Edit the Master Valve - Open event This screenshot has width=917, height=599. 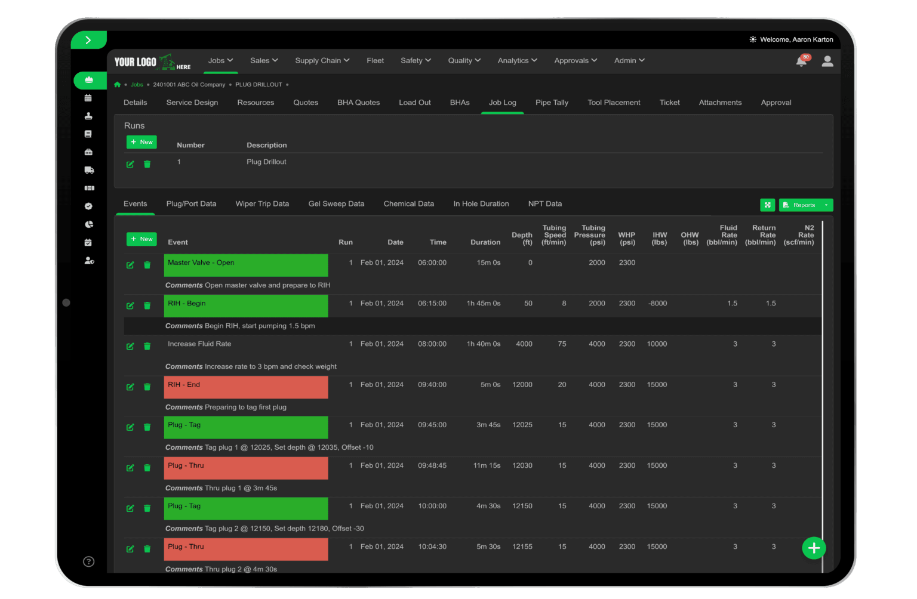click(x=130, y=265)
